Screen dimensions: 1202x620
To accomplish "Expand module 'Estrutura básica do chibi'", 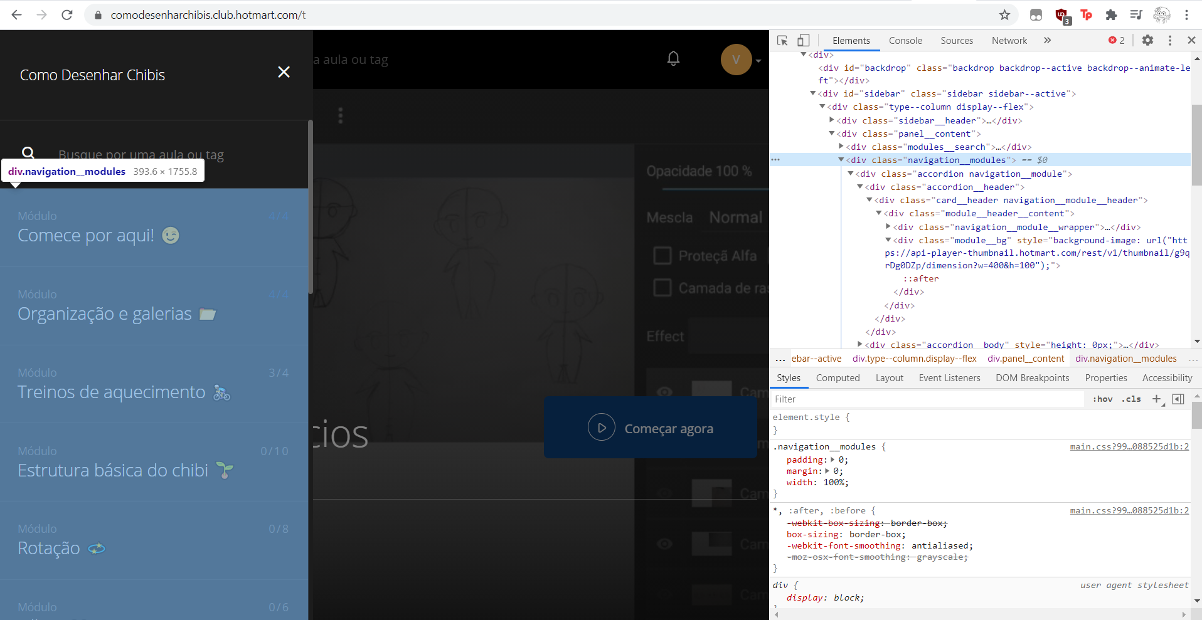I will coord(154,463).
